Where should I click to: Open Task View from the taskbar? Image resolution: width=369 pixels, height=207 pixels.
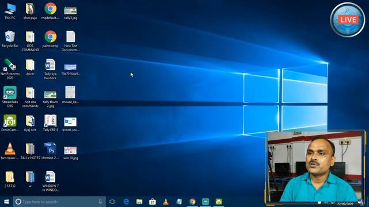click(112, 202)
